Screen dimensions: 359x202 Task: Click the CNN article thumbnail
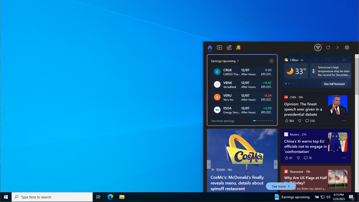point(337,105)
